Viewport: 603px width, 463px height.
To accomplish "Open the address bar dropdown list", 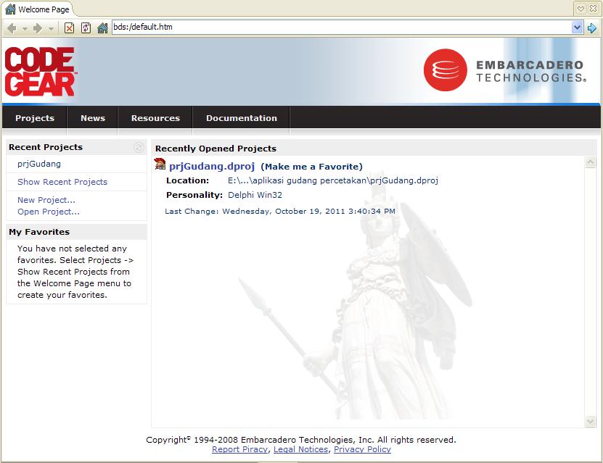I will [575, 28].
